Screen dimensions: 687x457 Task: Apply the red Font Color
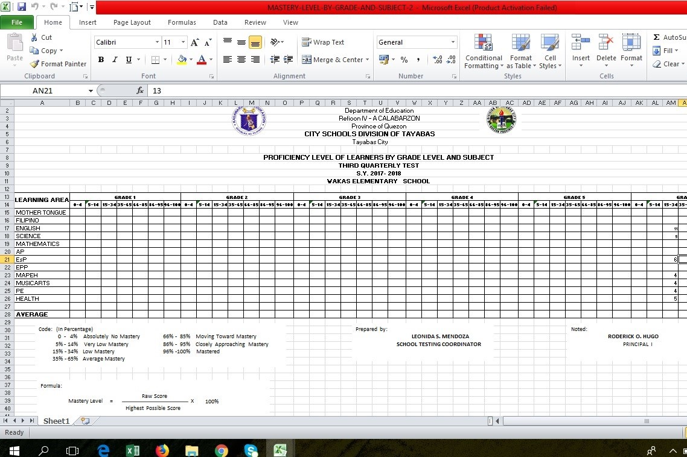[202, 60]
